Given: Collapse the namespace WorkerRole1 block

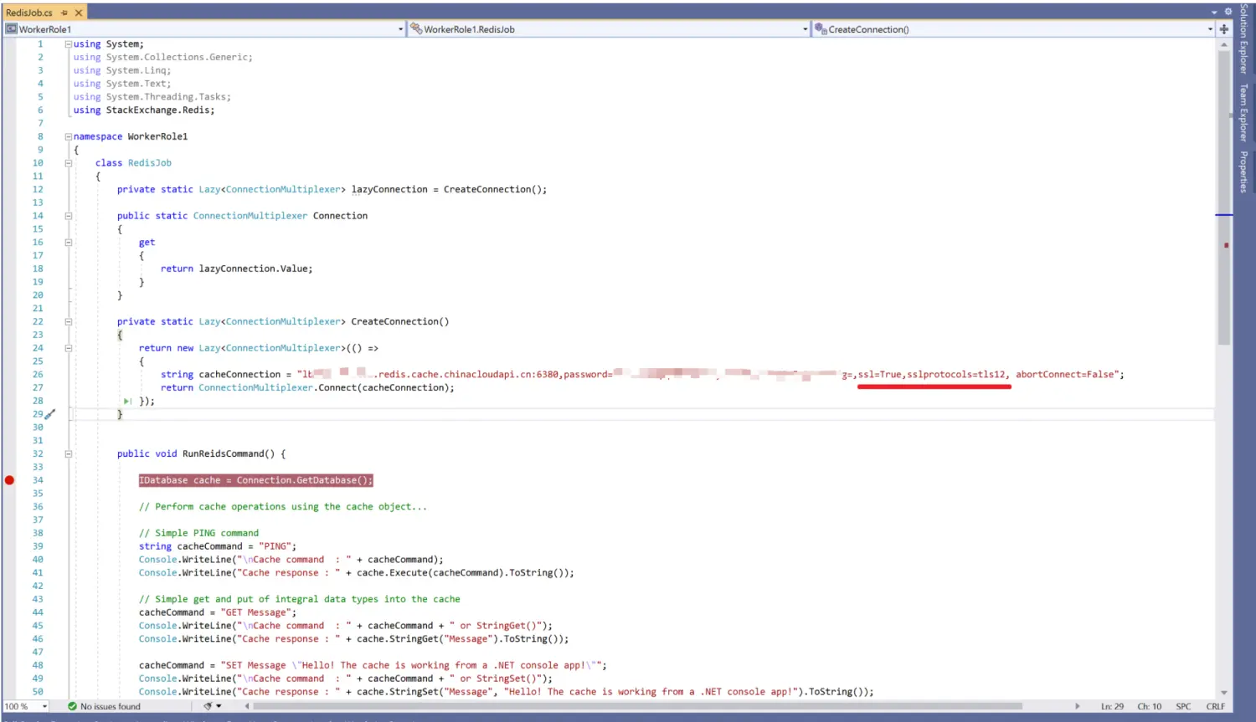Looking at the screenshot, I should click(x=69, y=136).
